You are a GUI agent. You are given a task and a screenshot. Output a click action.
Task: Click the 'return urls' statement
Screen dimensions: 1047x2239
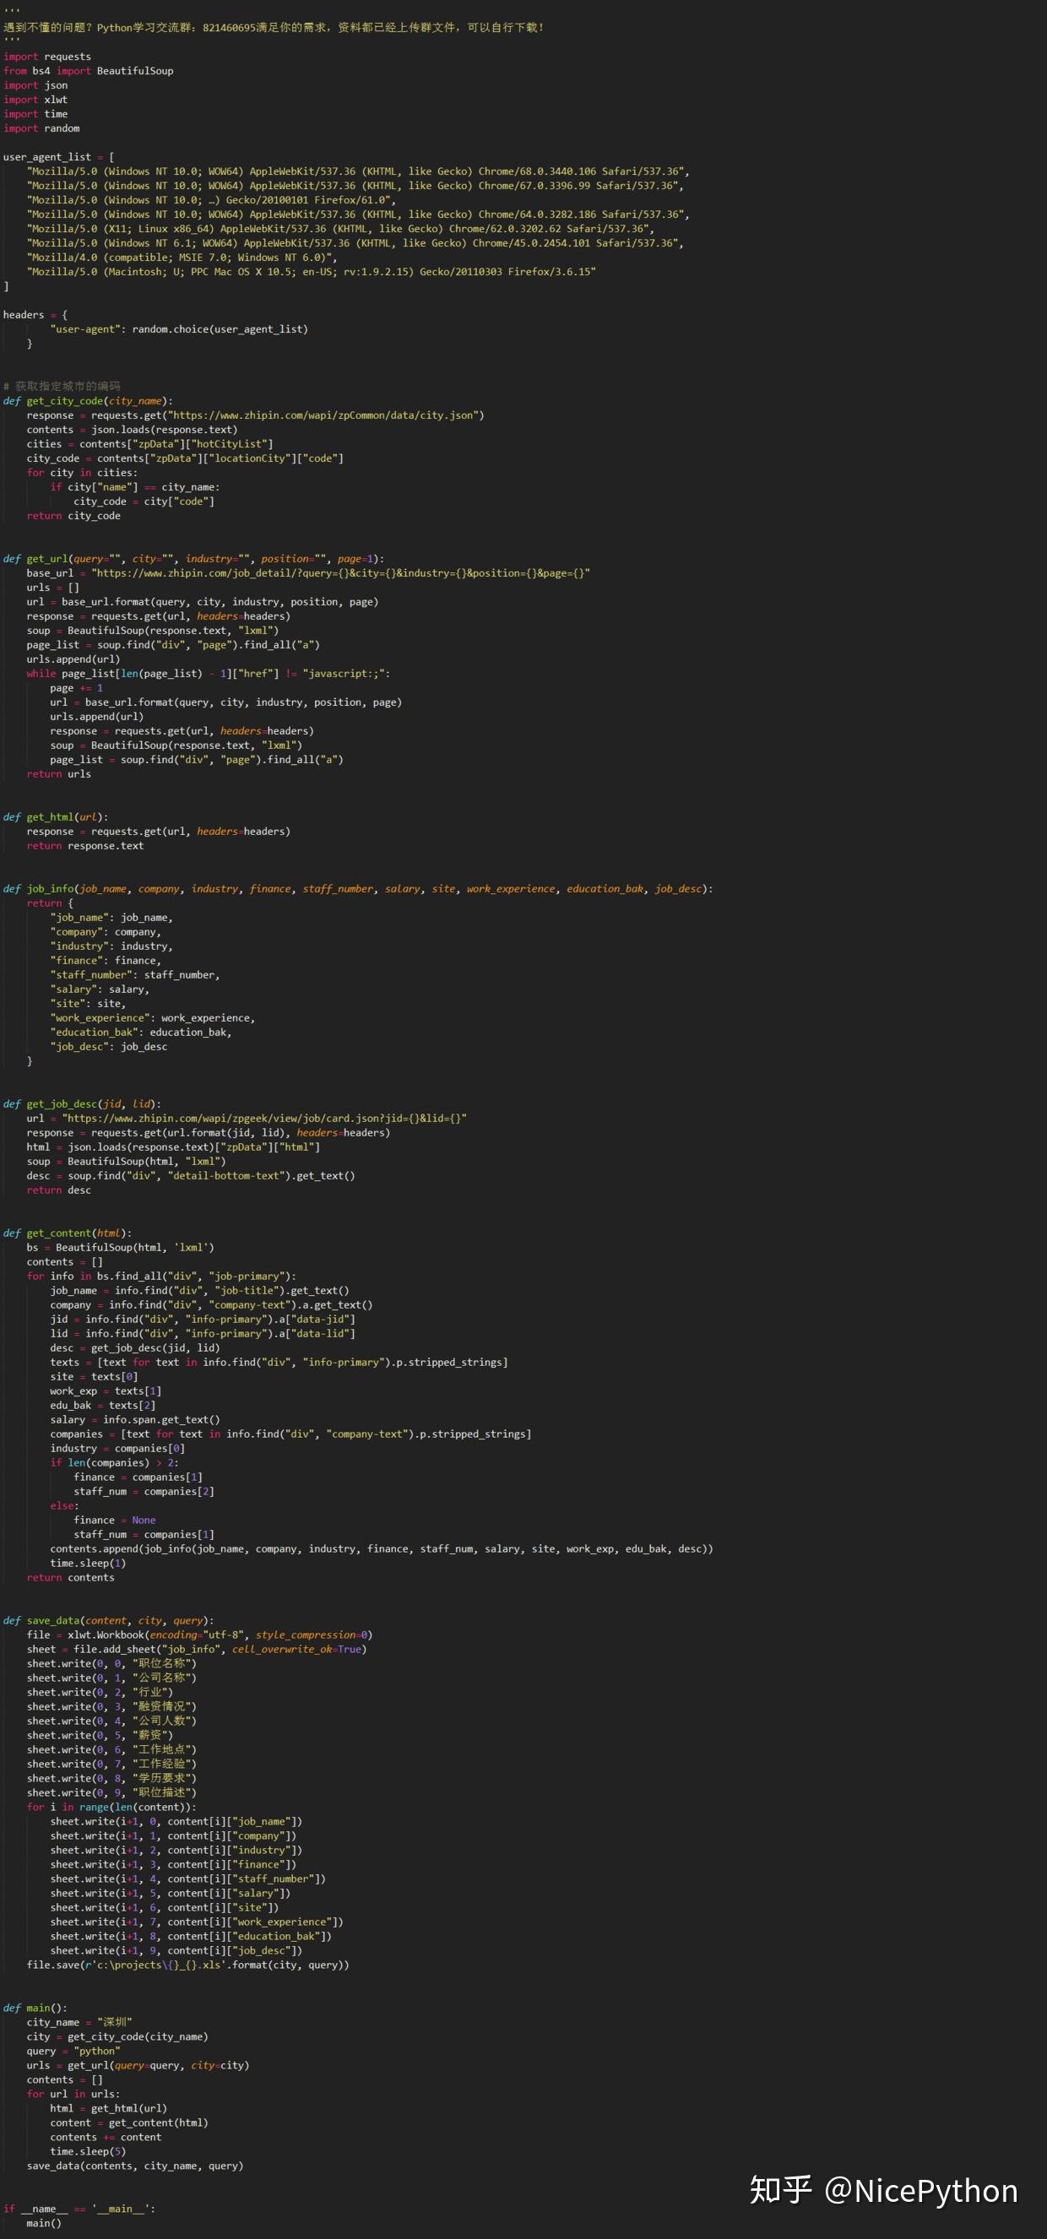[58, 773]
